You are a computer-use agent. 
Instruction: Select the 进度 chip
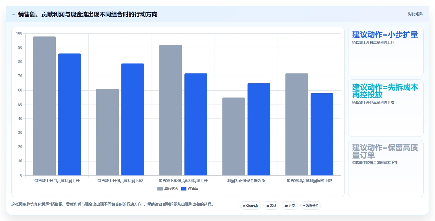(x=290, y=206)
